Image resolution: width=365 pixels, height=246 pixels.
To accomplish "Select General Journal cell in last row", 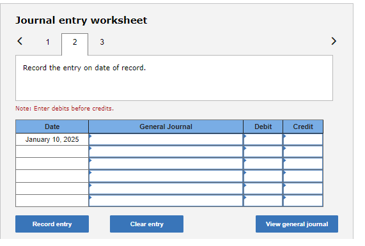I will (x=166, y=201).
